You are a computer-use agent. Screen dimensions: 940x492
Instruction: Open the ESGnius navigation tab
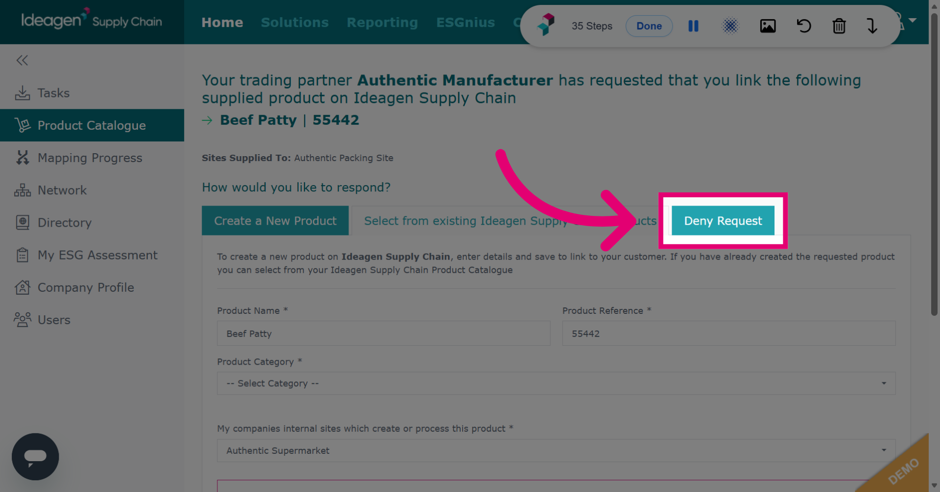(x=466, y=23)
